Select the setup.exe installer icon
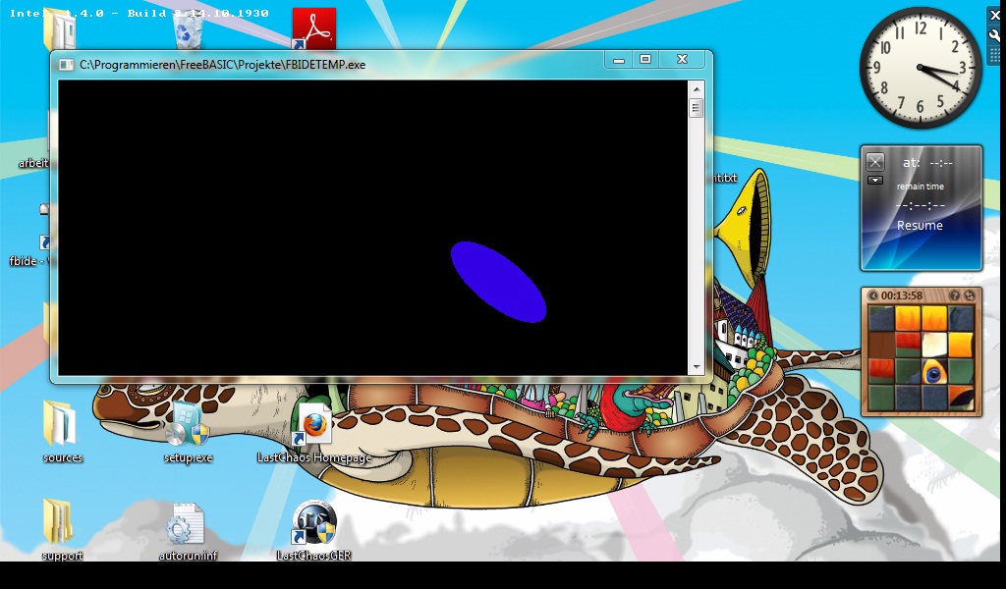This screenshot has width=1006, height=589. coord(188,424)
